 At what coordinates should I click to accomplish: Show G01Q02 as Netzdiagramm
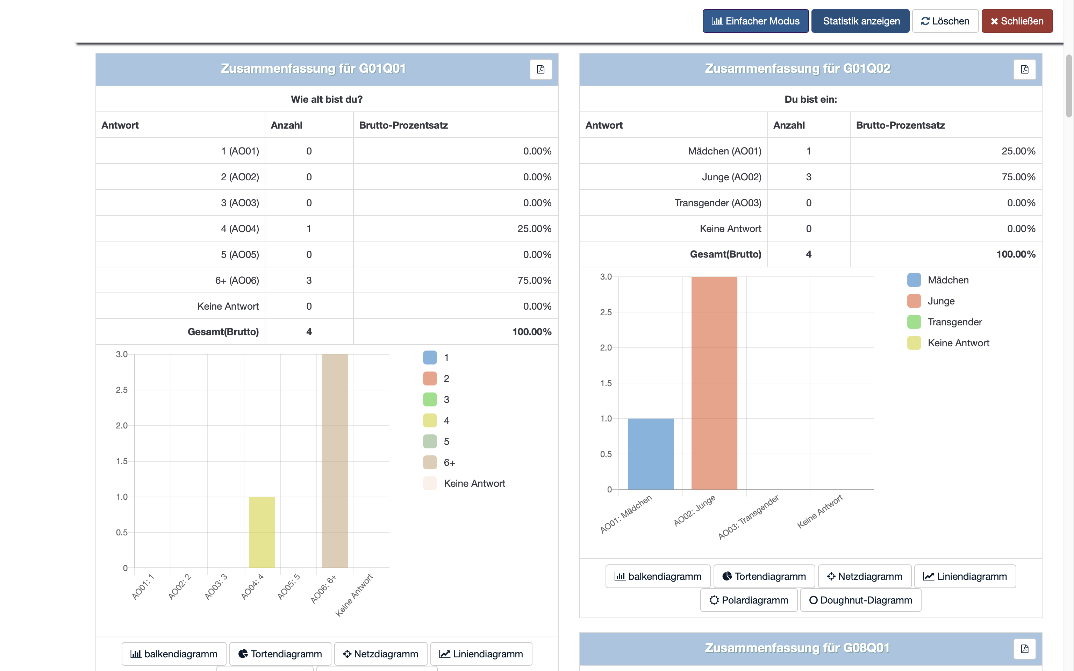click(x=865, y=576)
